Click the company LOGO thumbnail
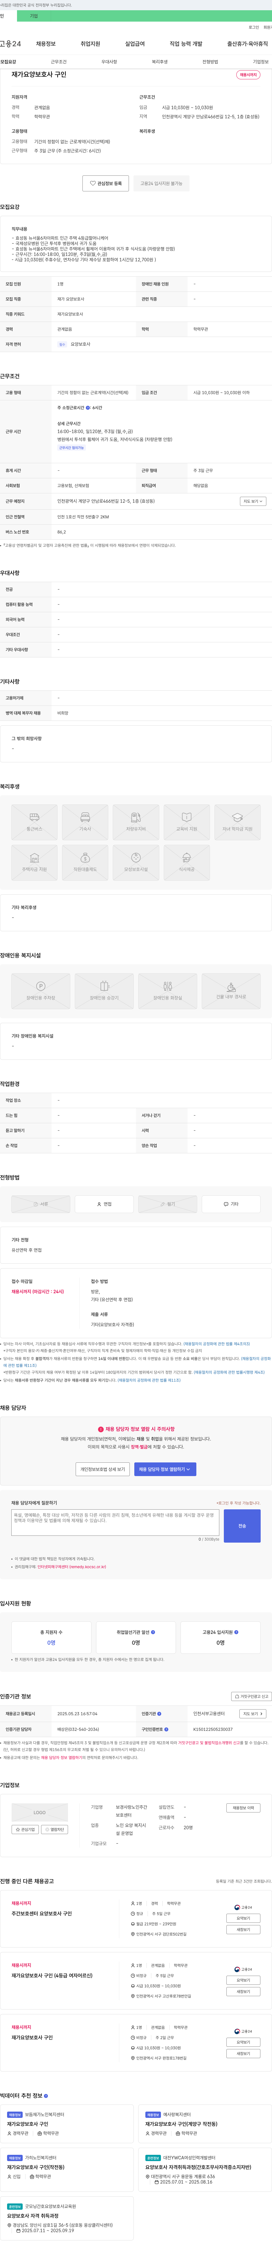This screenshot has width=272, height=2266. point(39,1812)
